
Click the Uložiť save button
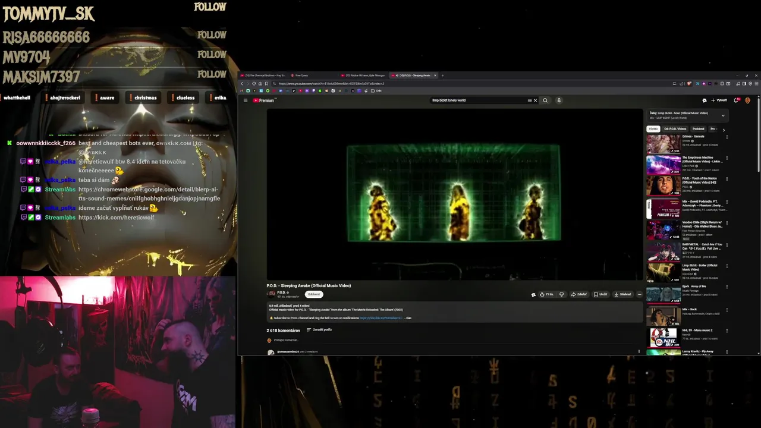point(600,294)
